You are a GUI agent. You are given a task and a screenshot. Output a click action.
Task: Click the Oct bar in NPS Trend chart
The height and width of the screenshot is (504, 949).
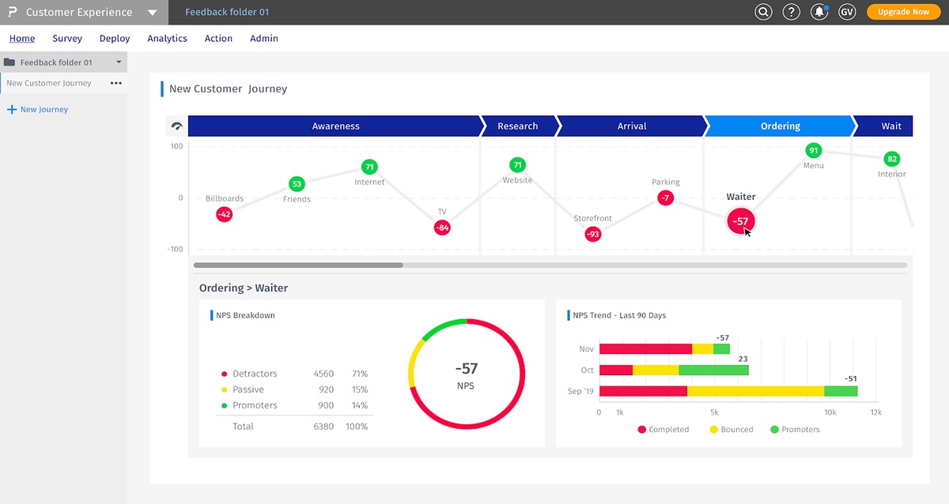point(674,370)
